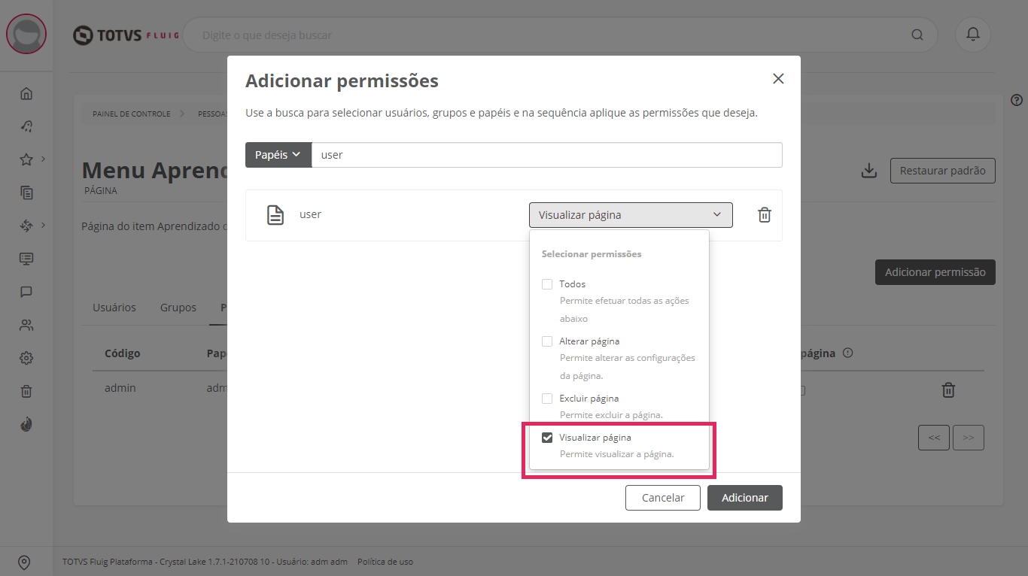1028x576 pixels.
Task: Click the trash icon beside user role
Action: click(x=764, y=215)
